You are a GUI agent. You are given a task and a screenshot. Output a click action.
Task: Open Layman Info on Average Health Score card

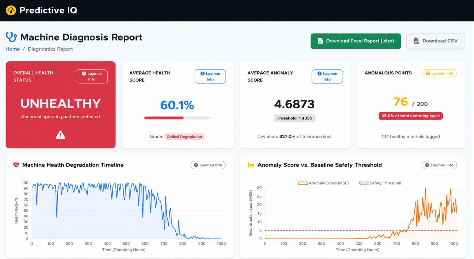[210, 76]
